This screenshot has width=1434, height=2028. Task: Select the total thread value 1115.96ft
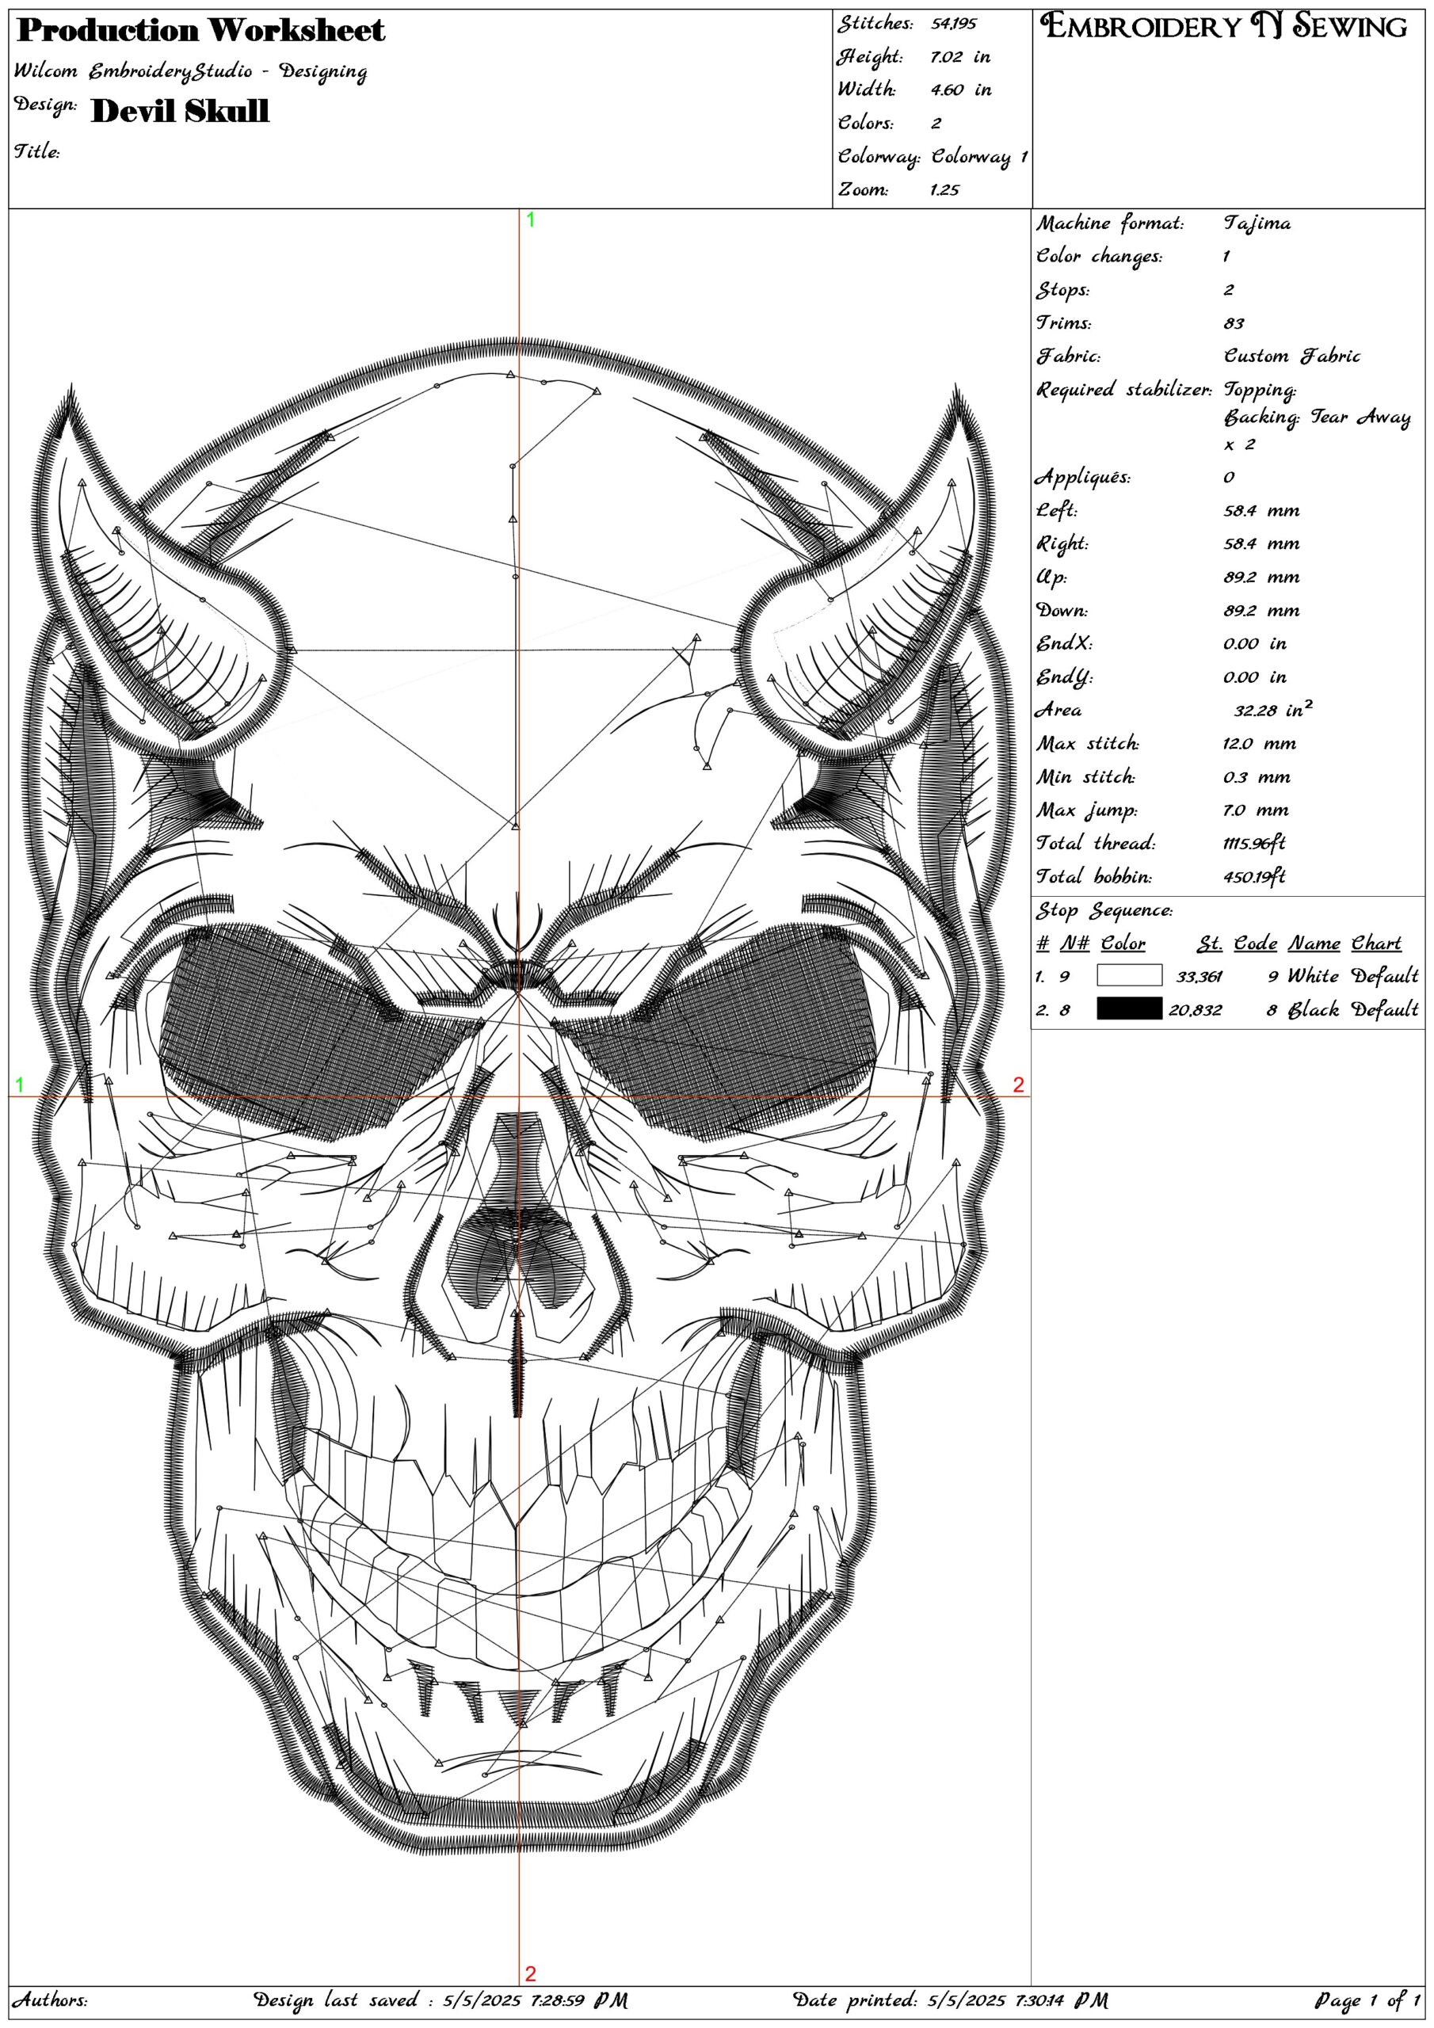pos(1253,843)
